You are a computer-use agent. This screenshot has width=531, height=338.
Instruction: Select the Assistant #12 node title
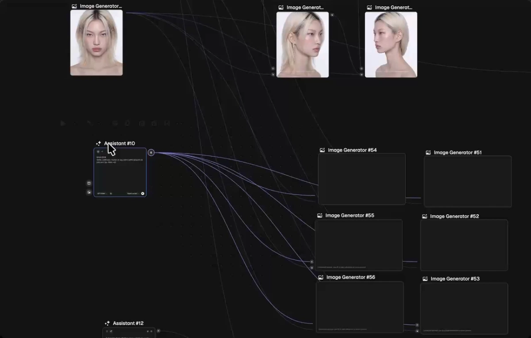click(x=128, y=323)
